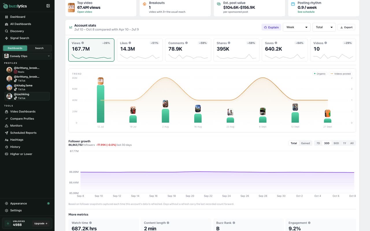Click the 12 Jul video thumbnail
Image resolution: width=370 pixels, height=231 pixels.
(x=100, y=81)
